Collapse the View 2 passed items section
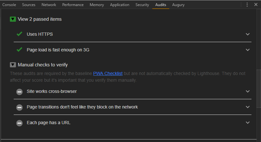This screenshot has width=261, height=142. coord(13,19)
